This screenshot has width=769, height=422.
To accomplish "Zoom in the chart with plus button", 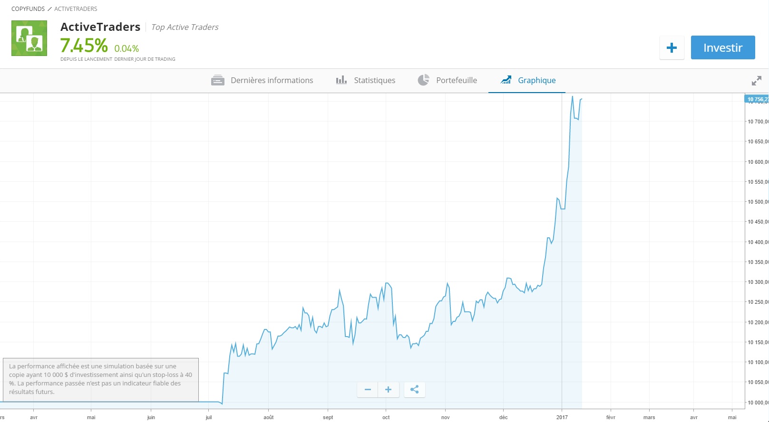I will click(x=389, y=390).
